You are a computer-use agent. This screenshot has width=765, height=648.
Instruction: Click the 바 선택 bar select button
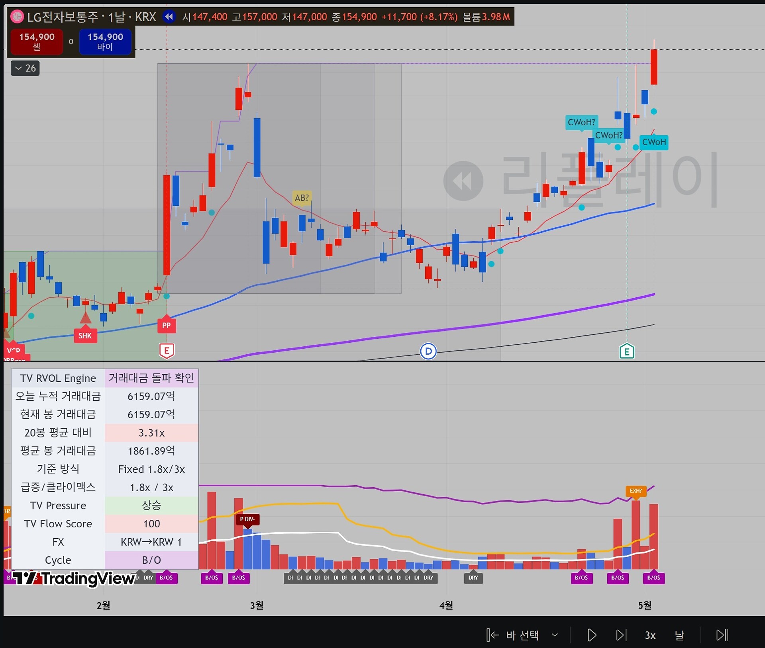pos(513,635)
